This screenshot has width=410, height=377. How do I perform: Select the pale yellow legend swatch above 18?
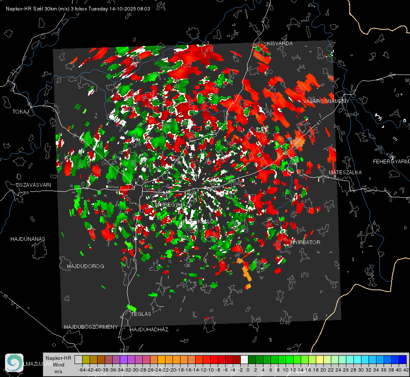point(320,360)
